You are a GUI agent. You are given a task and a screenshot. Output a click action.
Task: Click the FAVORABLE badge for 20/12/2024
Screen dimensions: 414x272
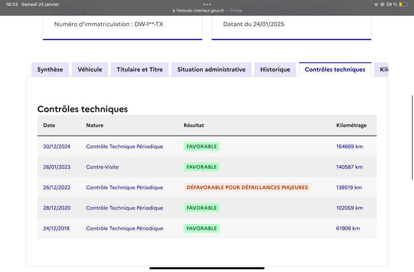coord(202,147)
